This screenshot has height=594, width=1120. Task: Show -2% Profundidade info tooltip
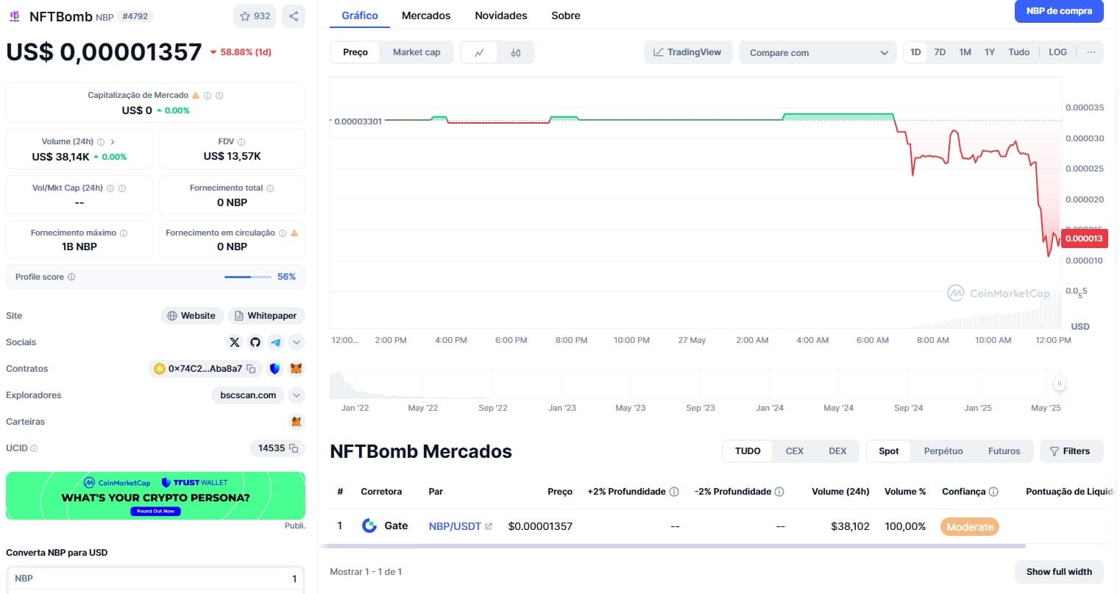tap(779, 492)
